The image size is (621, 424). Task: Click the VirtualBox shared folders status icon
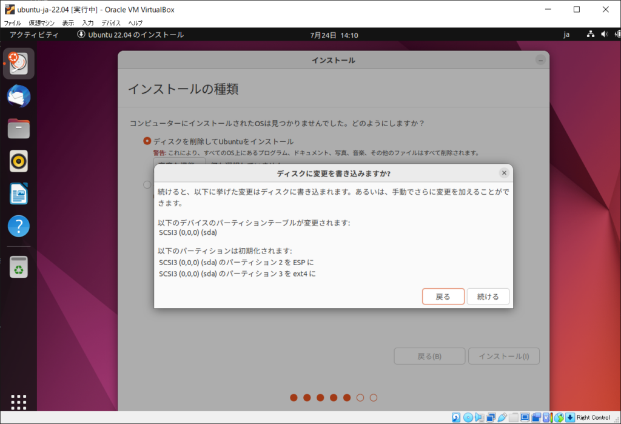coord(514,417)
